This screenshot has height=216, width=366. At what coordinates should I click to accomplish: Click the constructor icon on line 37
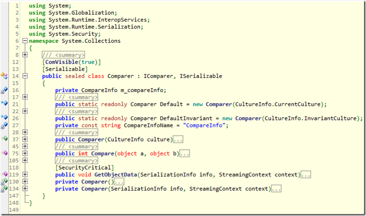[x=3, y=140]
